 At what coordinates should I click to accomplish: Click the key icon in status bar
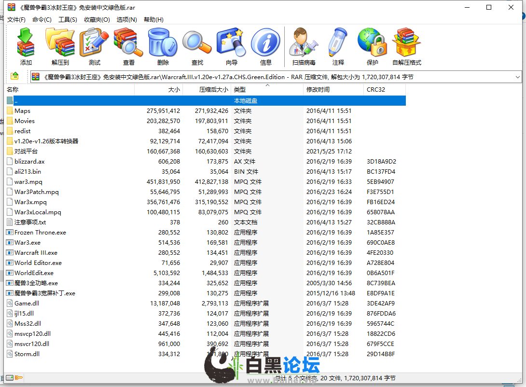coord(19,378)
